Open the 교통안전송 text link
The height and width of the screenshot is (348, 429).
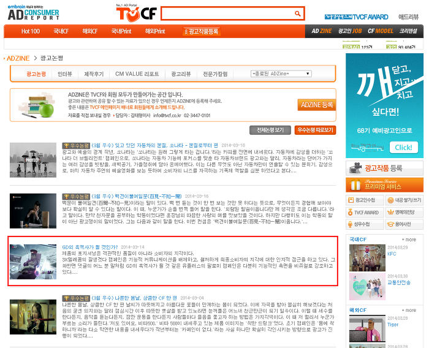pos(399,282)
